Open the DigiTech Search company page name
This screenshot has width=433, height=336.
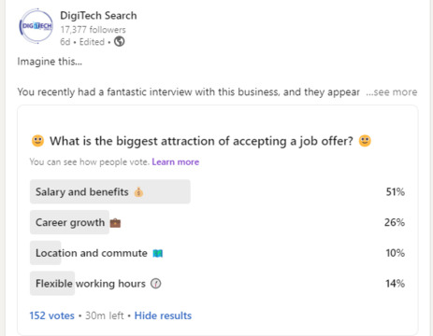[x=98, y=15]
